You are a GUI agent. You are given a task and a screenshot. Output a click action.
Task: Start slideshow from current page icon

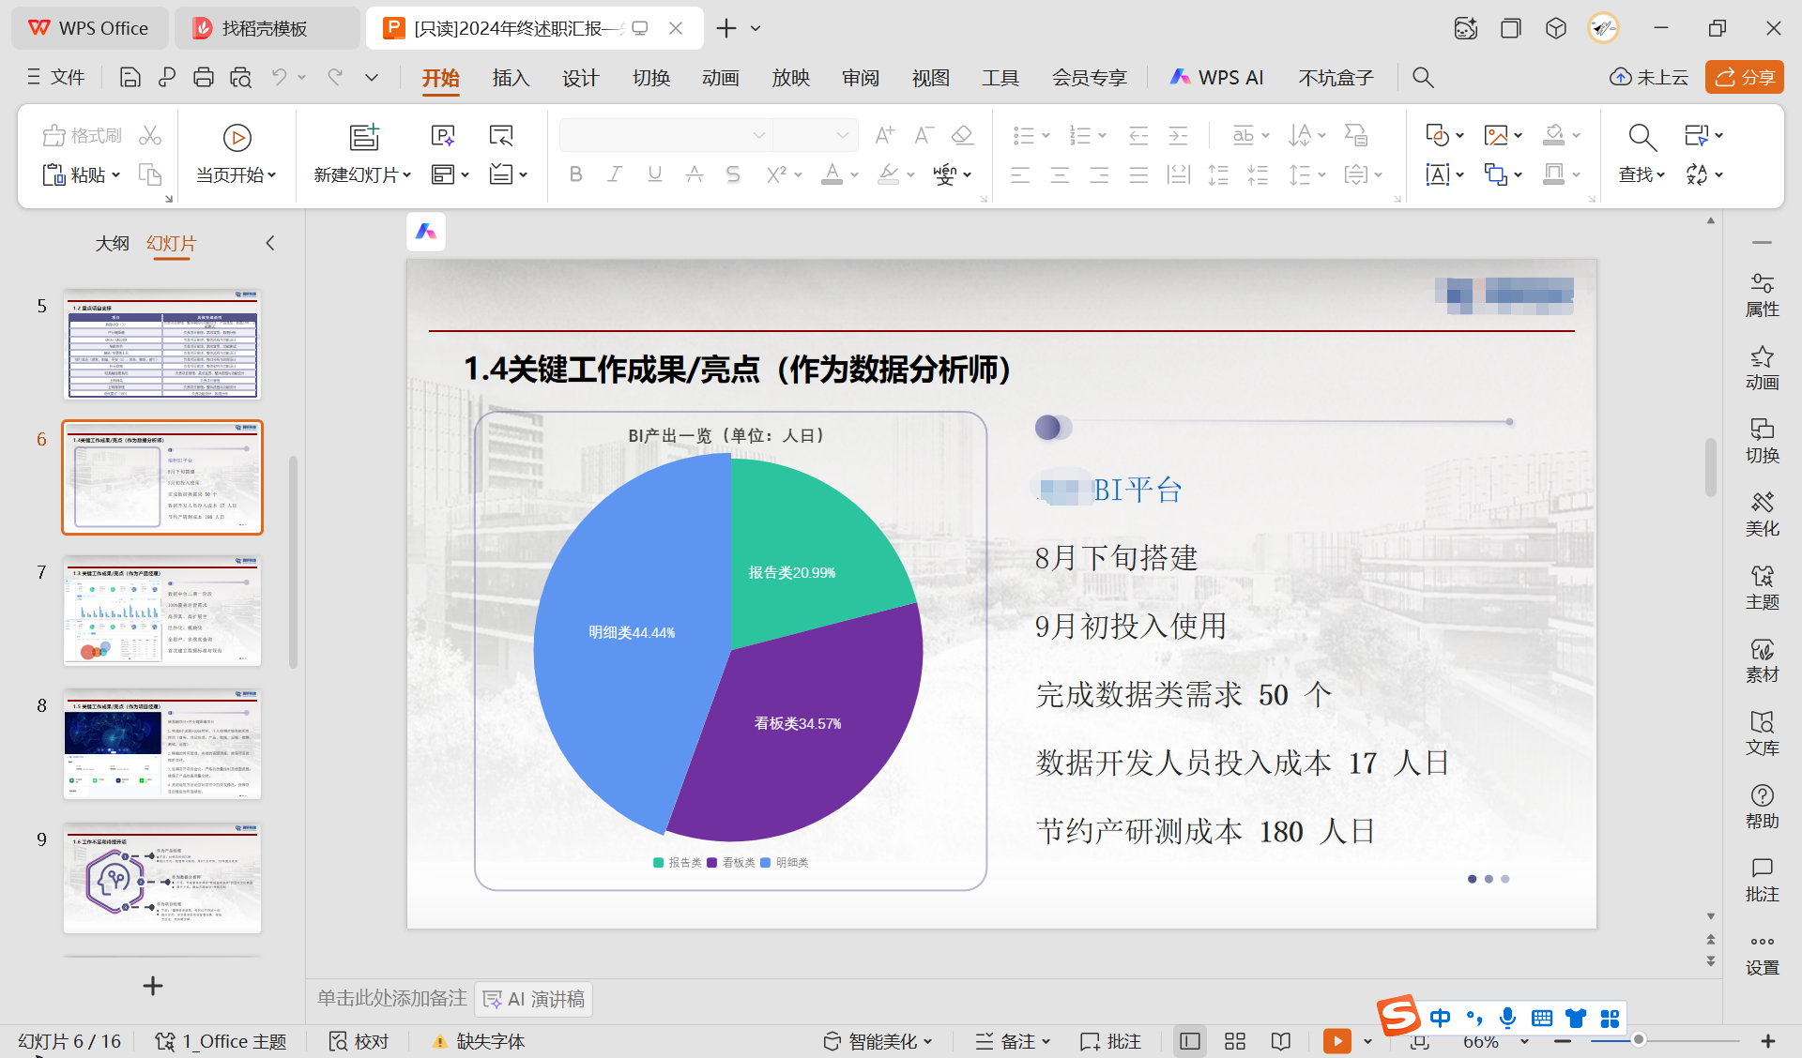[237, 138]
